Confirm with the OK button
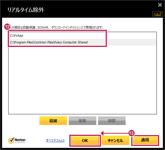 [85, 141]
